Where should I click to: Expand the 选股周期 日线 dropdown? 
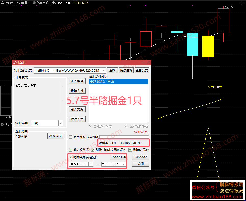pyautogui.click(x=61, y=123)
